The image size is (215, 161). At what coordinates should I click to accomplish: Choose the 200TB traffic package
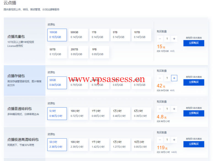[x=78, y=52]
